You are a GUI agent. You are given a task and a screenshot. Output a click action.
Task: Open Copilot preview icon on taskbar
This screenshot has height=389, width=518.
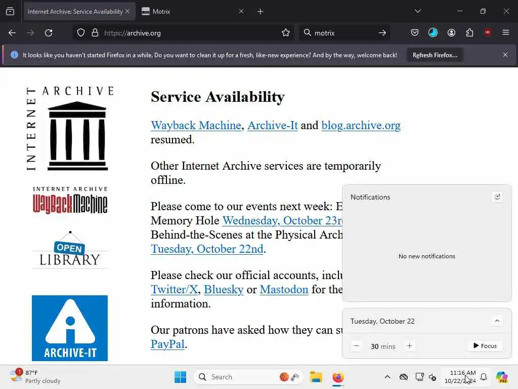[502, 377]
